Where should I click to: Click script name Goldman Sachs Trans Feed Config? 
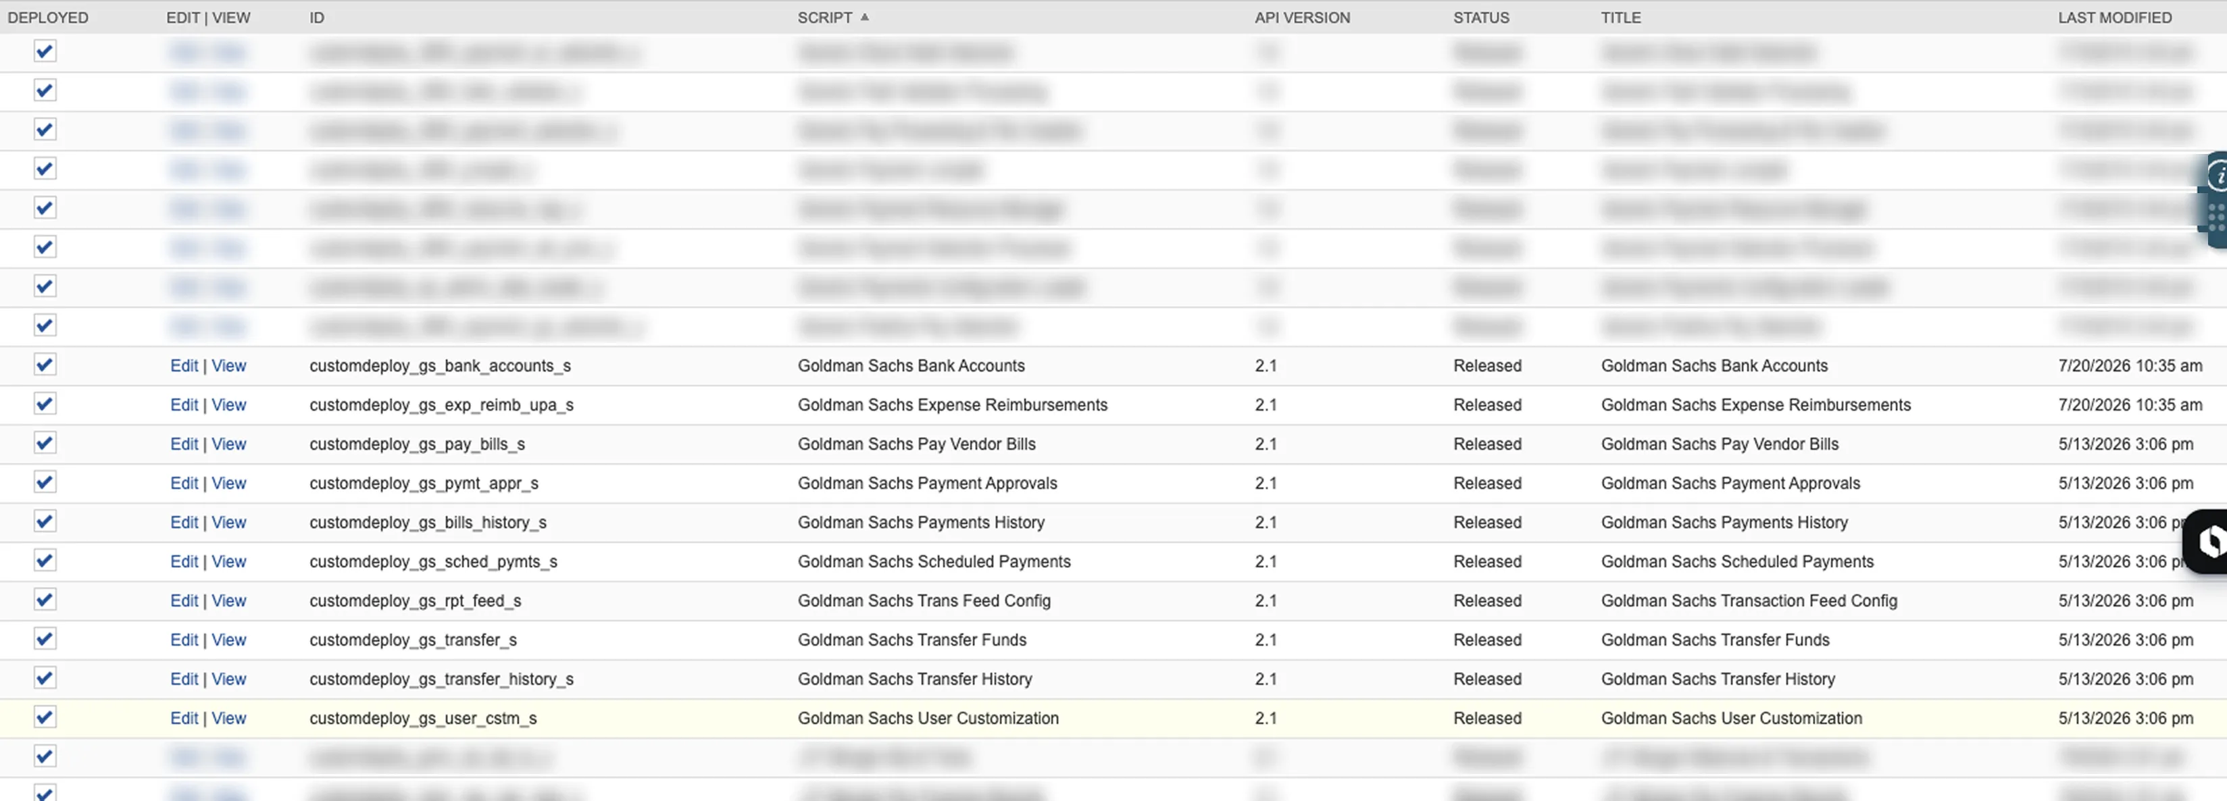924,600
